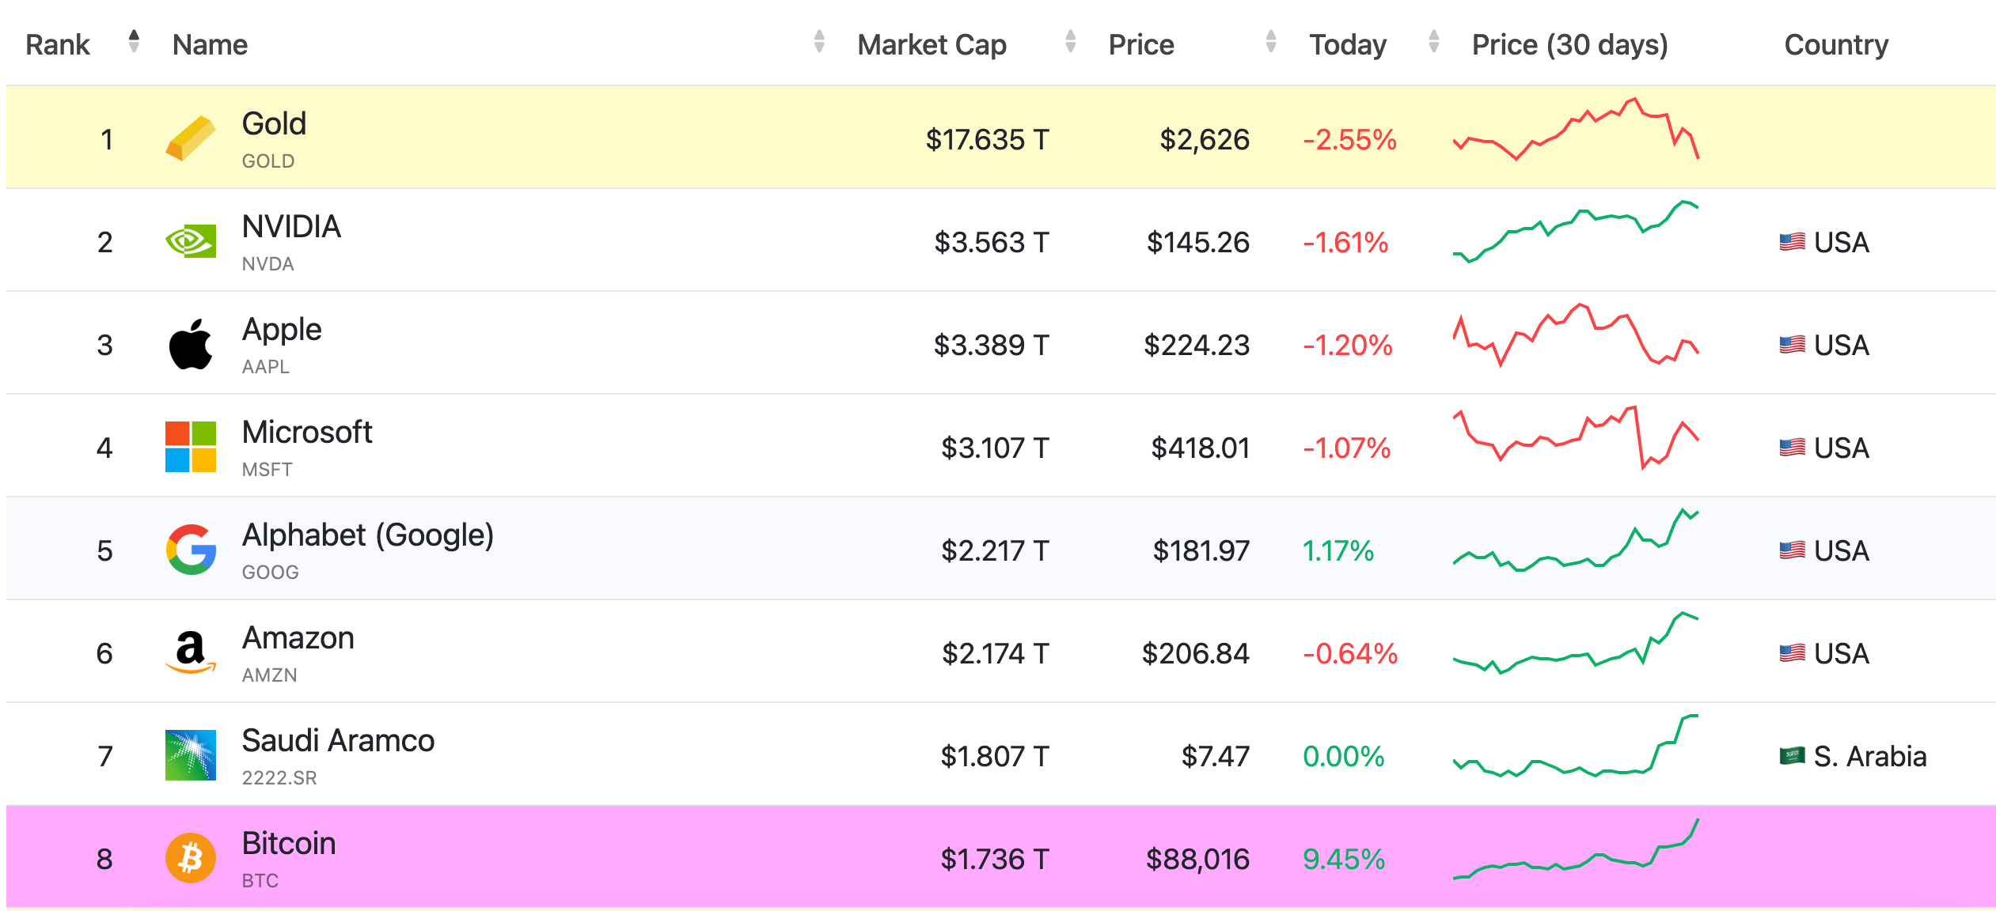Sort by Market Cap using sort arrows
Screen dimensions: 1996x911
click(x=1070, y=41)
